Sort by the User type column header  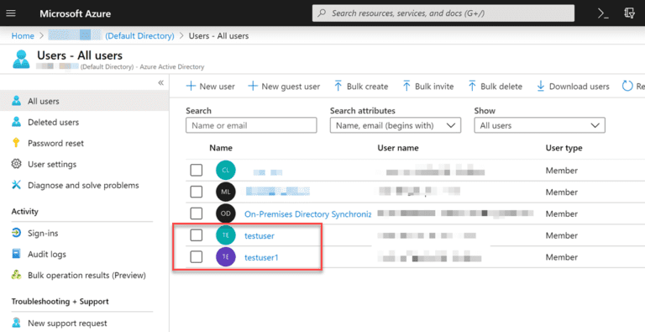point(564,147)
